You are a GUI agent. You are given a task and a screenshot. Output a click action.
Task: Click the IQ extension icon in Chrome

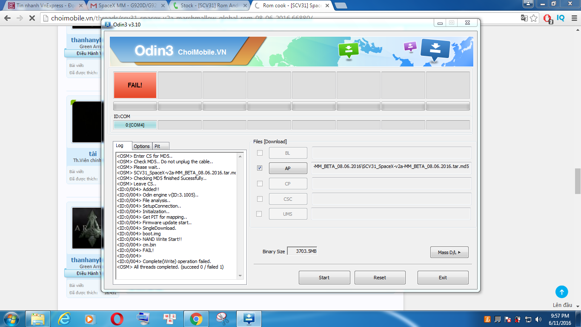tap(561, 18)
